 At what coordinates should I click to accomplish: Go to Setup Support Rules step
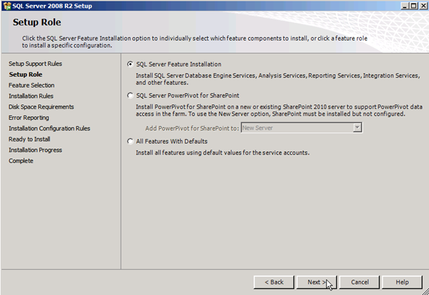[x=36, y=64]
